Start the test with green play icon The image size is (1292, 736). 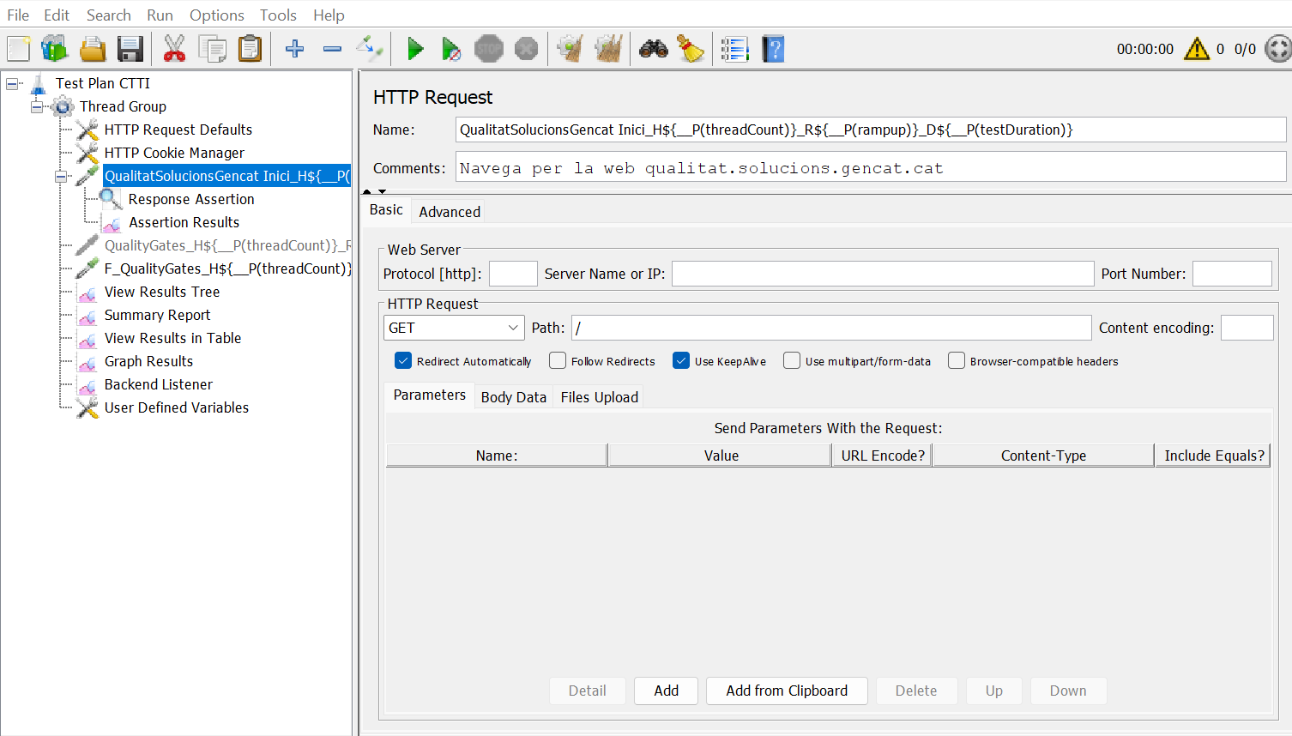(415, 49)
